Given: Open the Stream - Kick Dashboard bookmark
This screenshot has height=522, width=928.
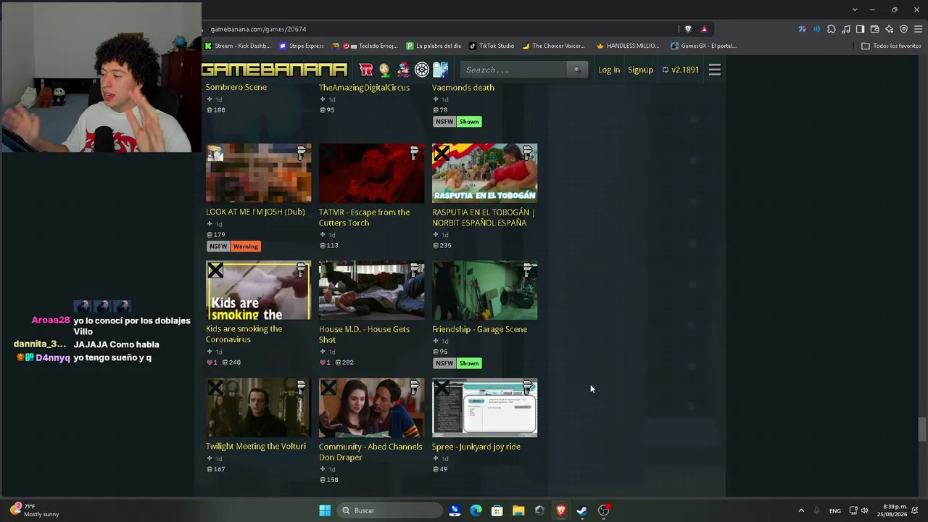Looking at the screenshot, I should click(238, 46).
